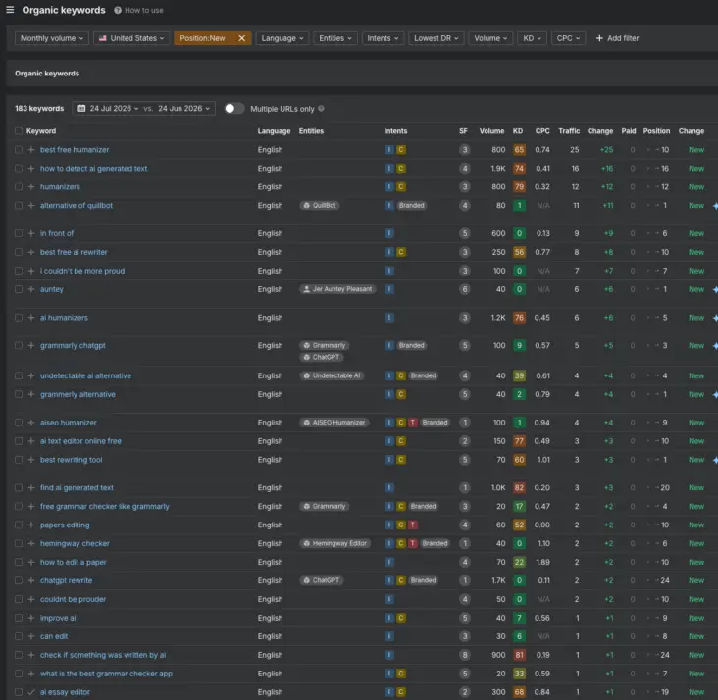Sort by the Volume column header
The image size is (718, 700).
[491, 131]
